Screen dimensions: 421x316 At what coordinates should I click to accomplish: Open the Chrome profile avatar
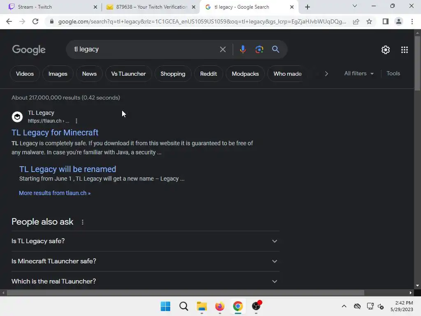click(399, 21)
